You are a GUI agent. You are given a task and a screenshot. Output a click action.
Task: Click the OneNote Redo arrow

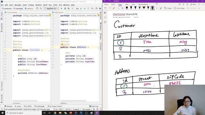tap(110, 8)
